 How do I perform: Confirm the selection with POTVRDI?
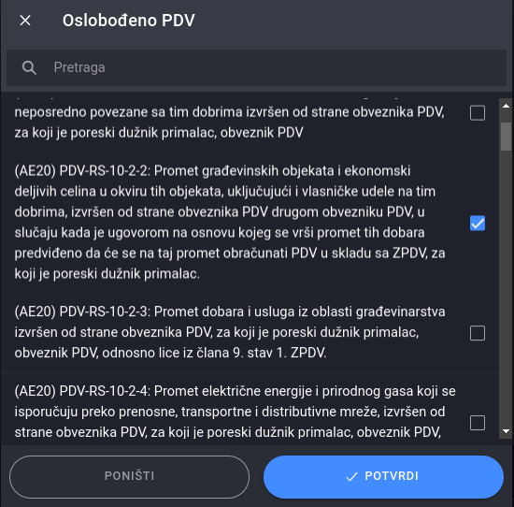pos(383,476)
